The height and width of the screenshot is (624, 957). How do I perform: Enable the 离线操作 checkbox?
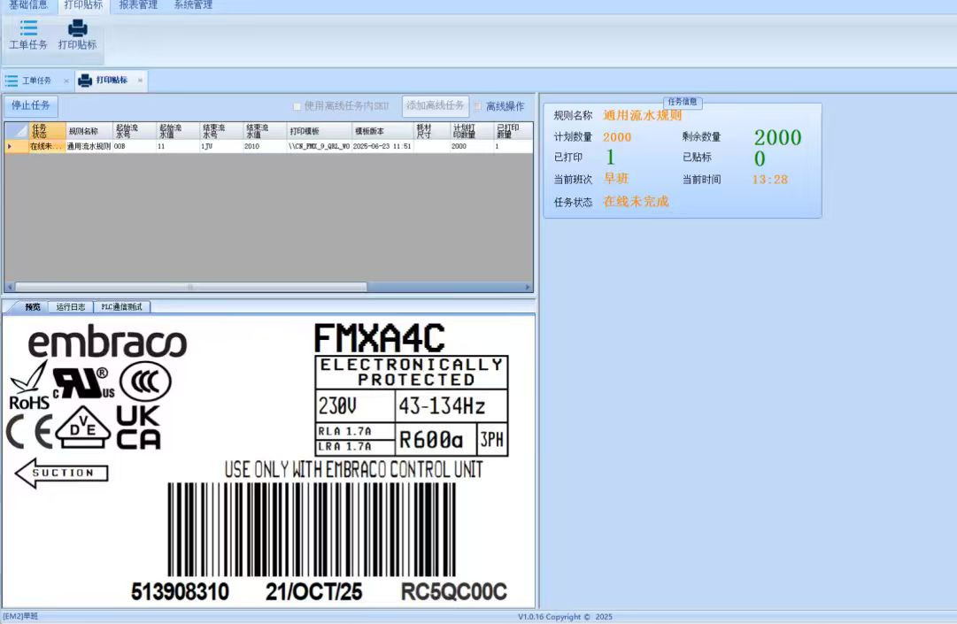(478, 106)
